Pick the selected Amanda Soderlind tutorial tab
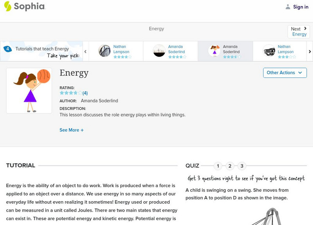Viewport: 313px width, 225px height. (225, 51)
